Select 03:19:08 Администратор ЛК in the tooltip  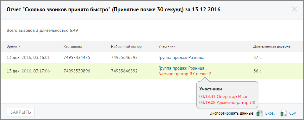pos(227,102)
